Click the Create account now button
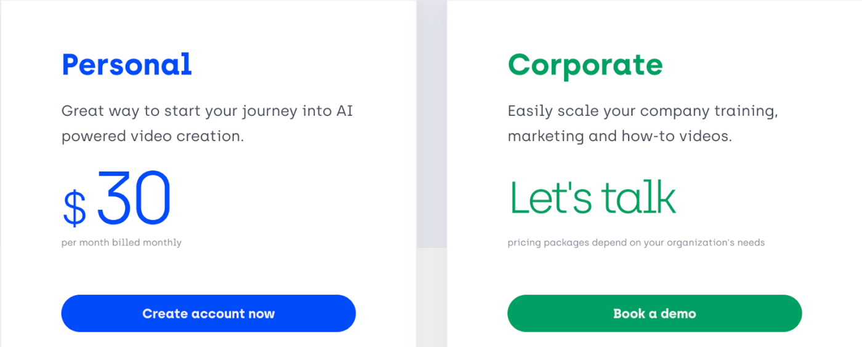Image resolution: width=862 pixels, height=347 pixels. [208, 313]
